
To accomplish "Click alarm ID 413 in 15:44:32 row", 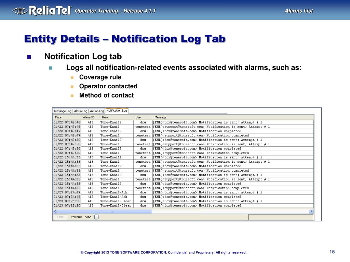I will (x=90, y=157).
